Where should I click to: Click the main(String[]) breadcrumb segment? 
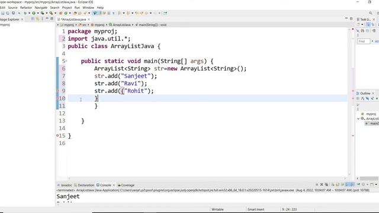click(x=151, y=25)
